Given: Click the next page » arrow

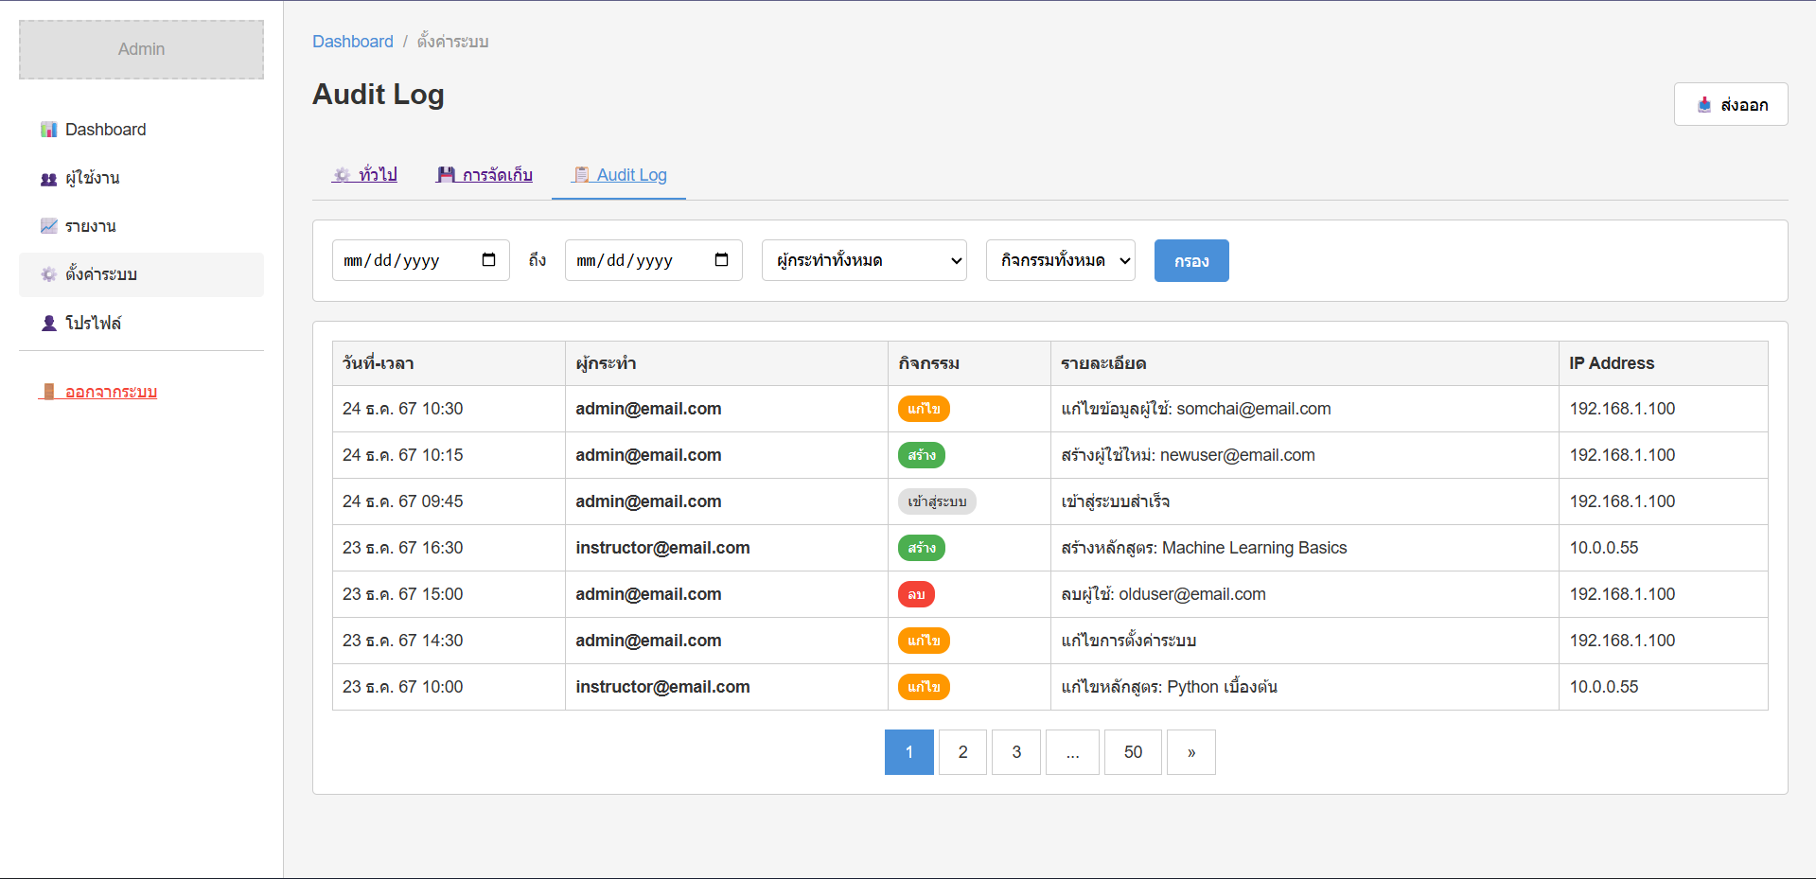Looking at the screenshot, I should 1190,752.
